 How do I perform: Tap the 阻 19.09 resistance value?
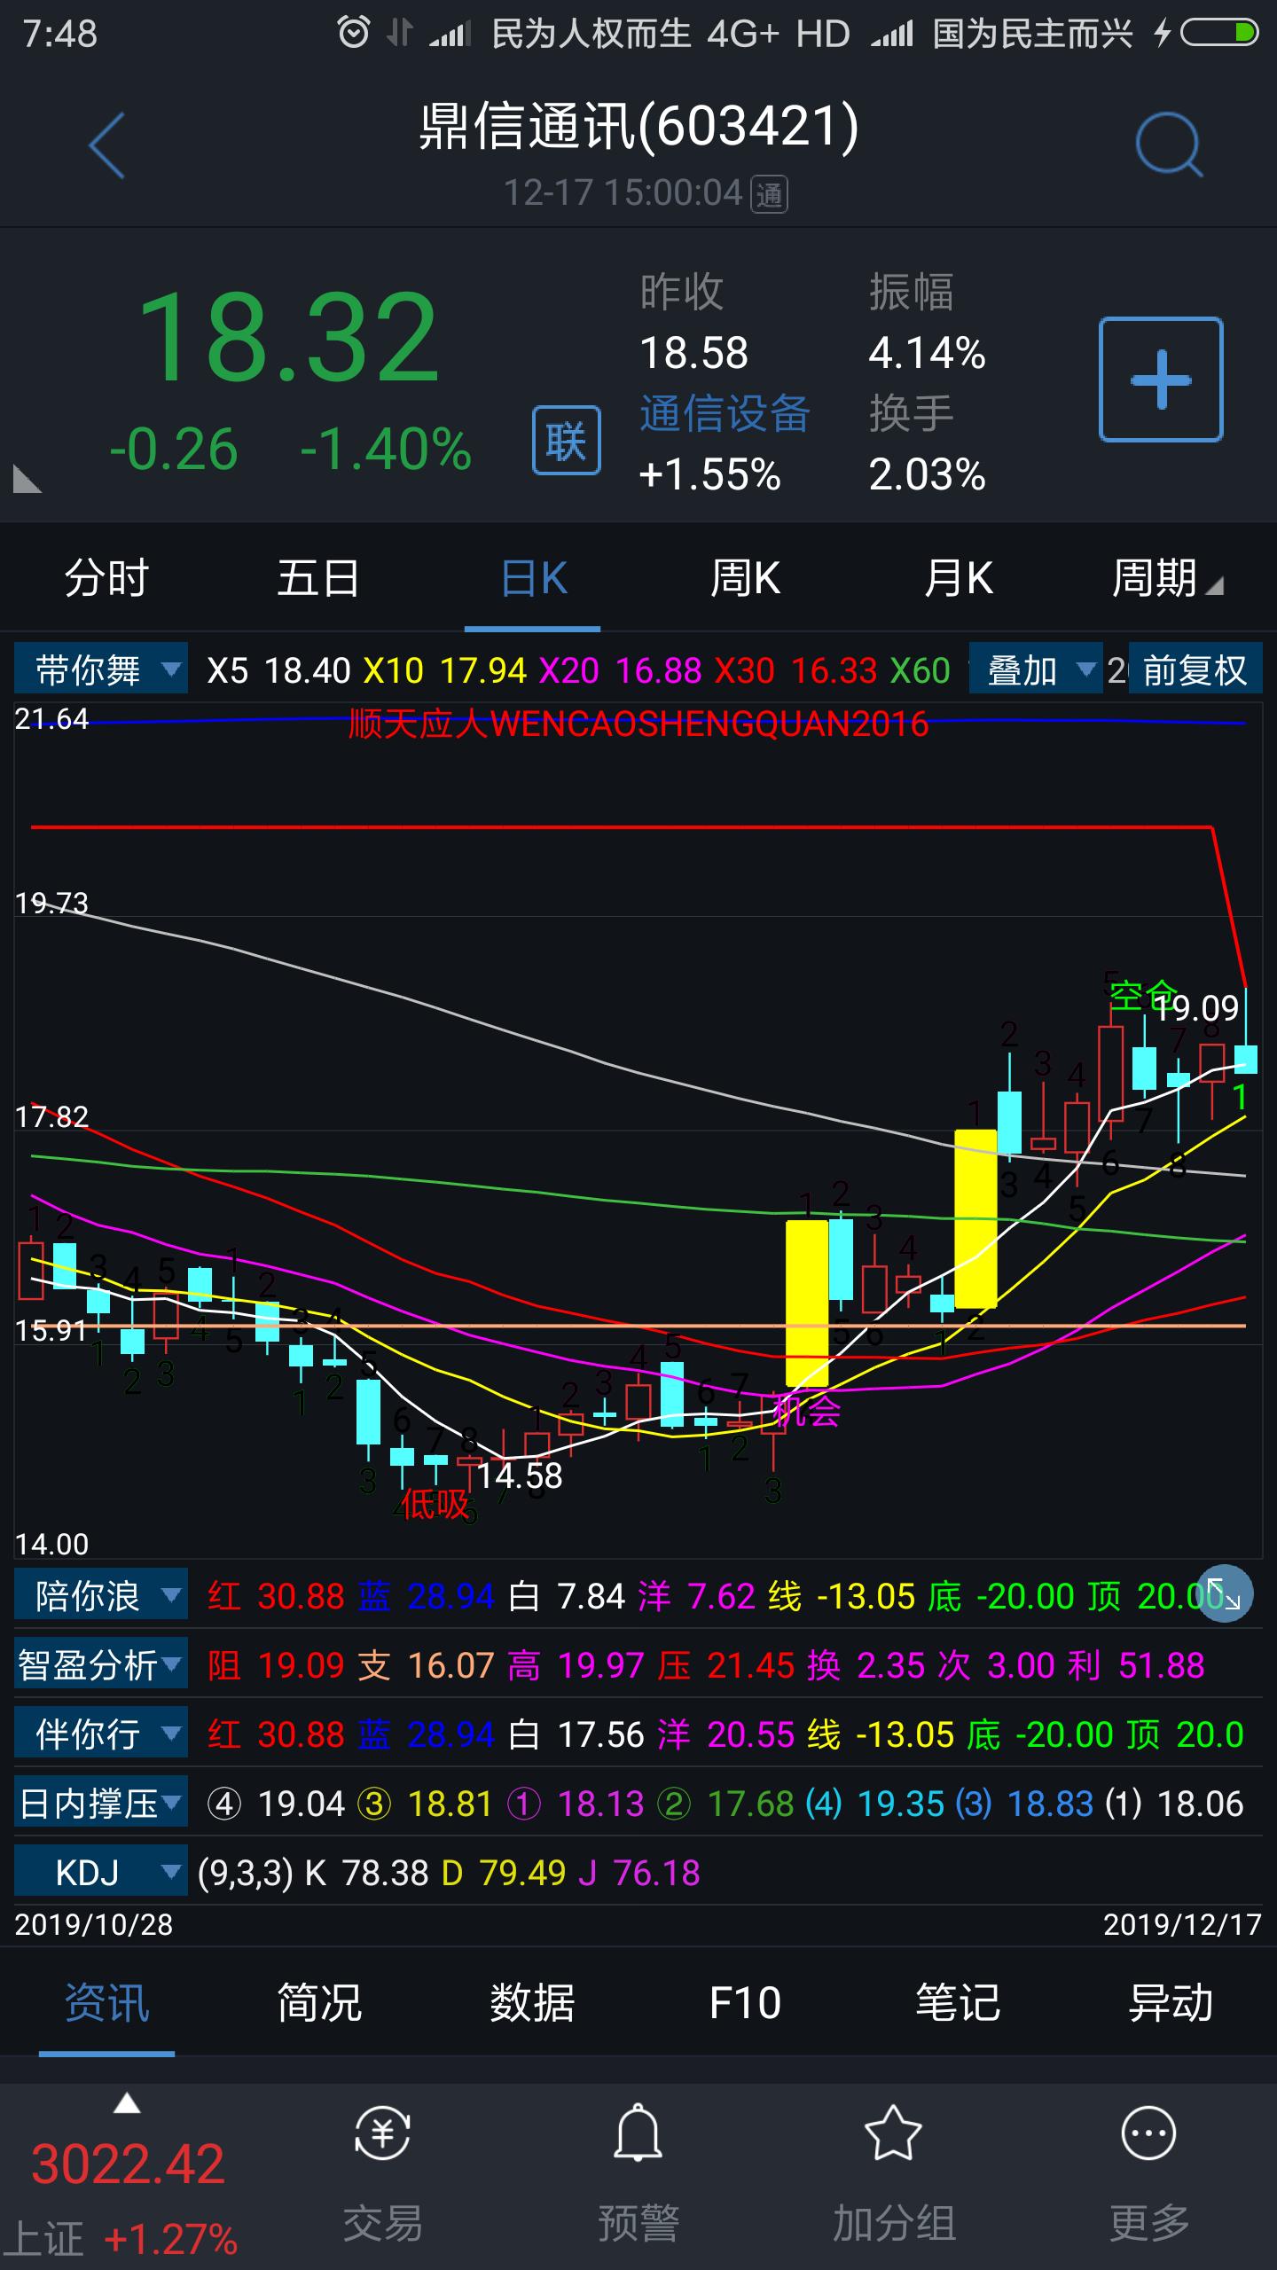point(276,1665)
